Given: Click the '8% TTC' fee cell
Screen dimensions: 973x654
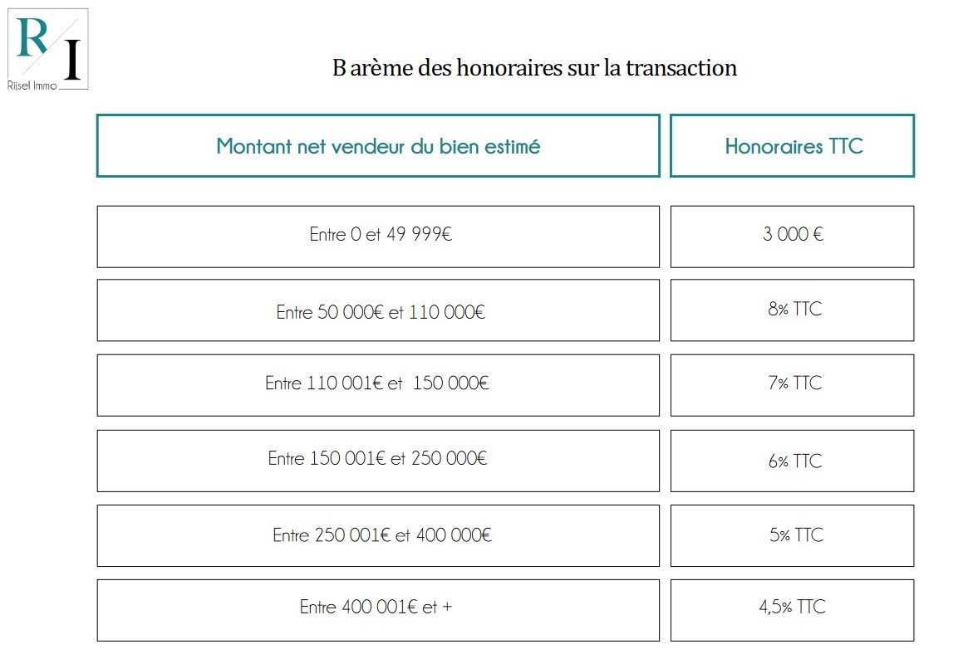Looking at the screenshot, I should pos(793,310).
